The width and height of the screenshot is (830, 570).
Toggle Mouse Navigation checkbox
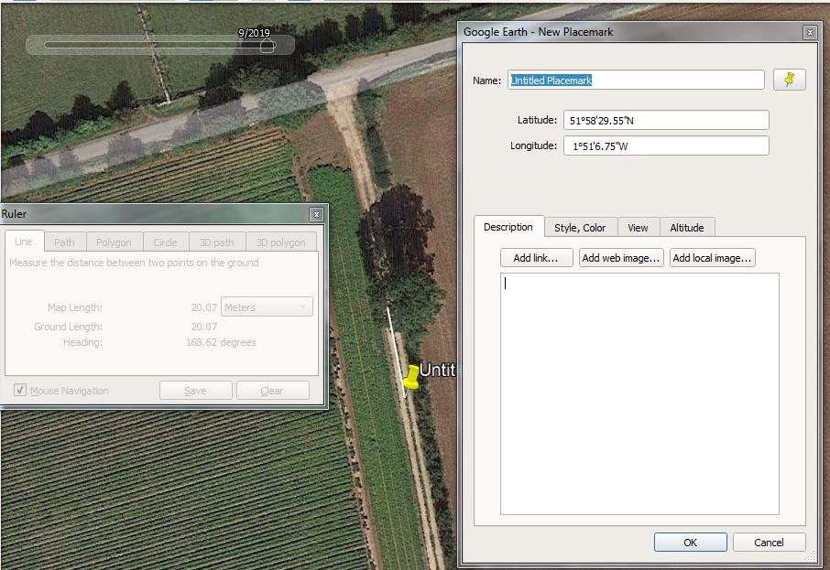tap(20, 391)
